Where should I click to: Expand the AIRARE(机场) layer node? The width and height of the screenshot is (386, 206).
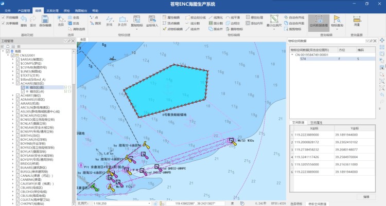pos(12,104)
